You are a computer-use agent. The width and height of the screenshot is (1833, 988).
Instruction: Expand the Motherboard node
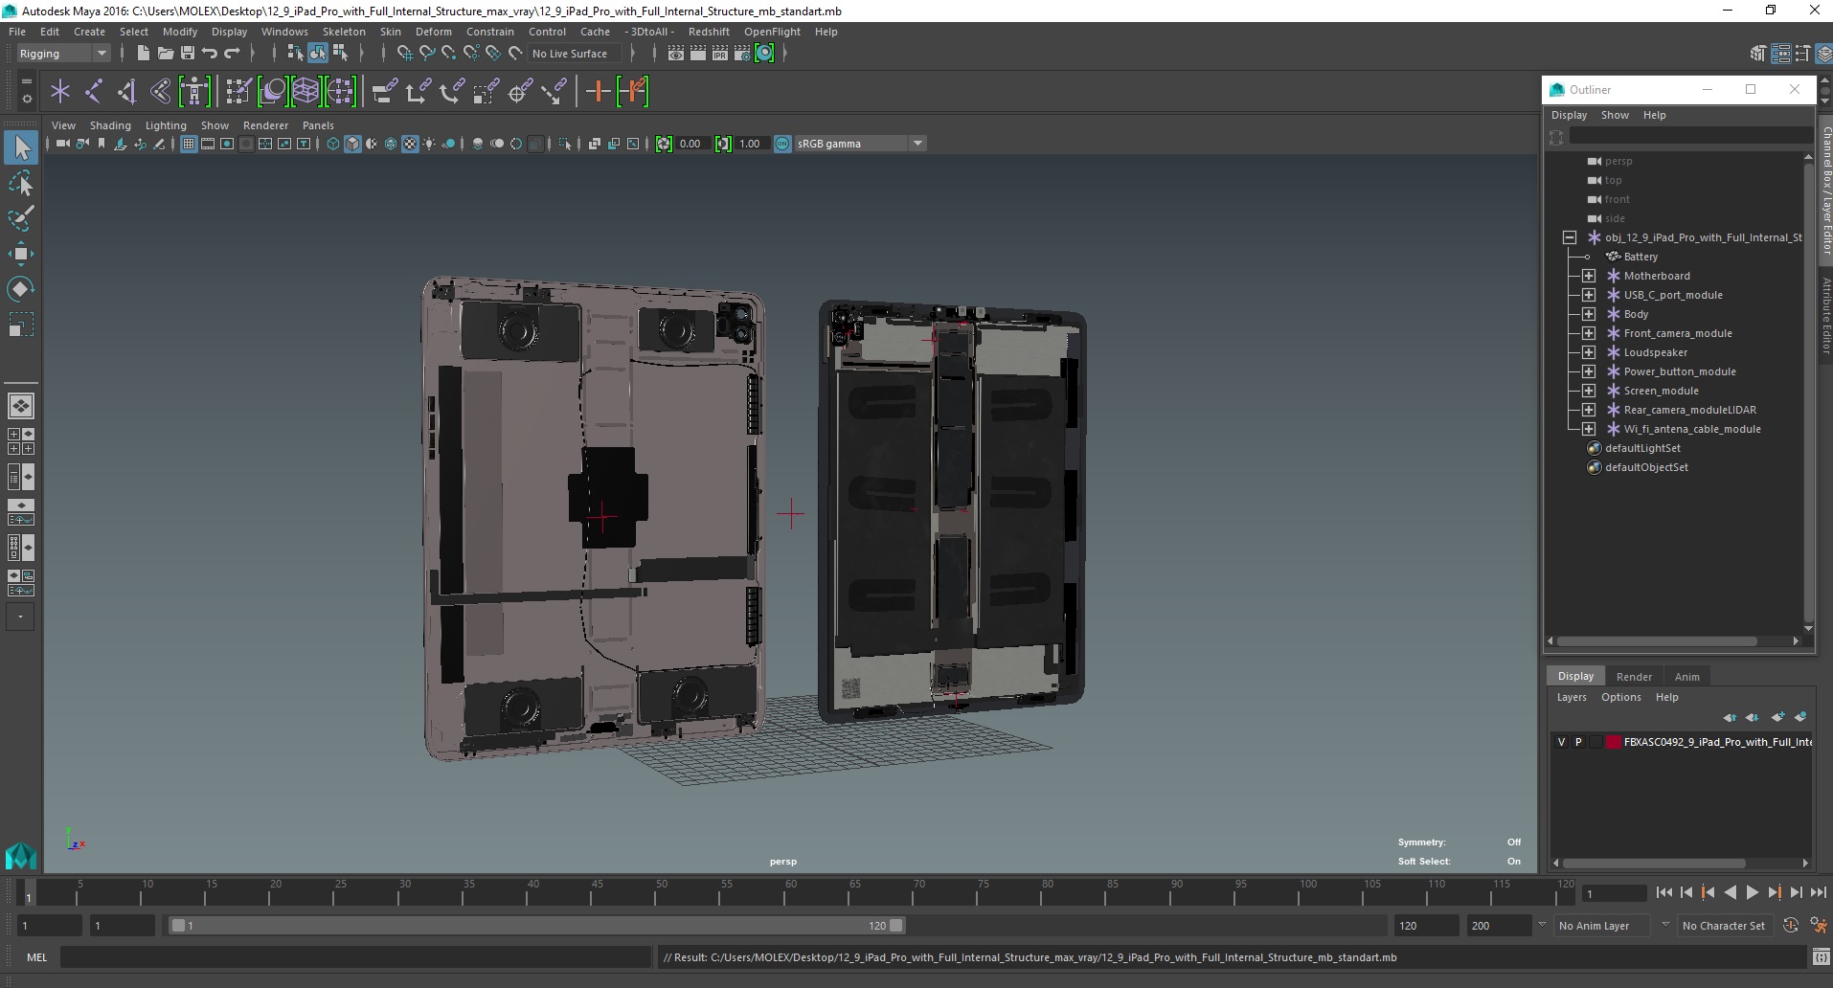[x=1589, y=276]
